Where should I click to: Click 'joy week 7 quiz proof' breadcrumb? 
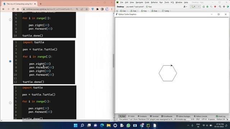135,7
